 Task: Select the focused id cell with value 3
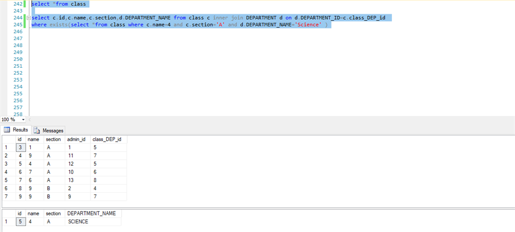[x=20, y=148]
